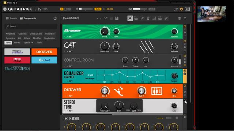The height and width of the screenshot is (131, 234).
Task: Select the Amplifiers category
Action: pos(11,34)
